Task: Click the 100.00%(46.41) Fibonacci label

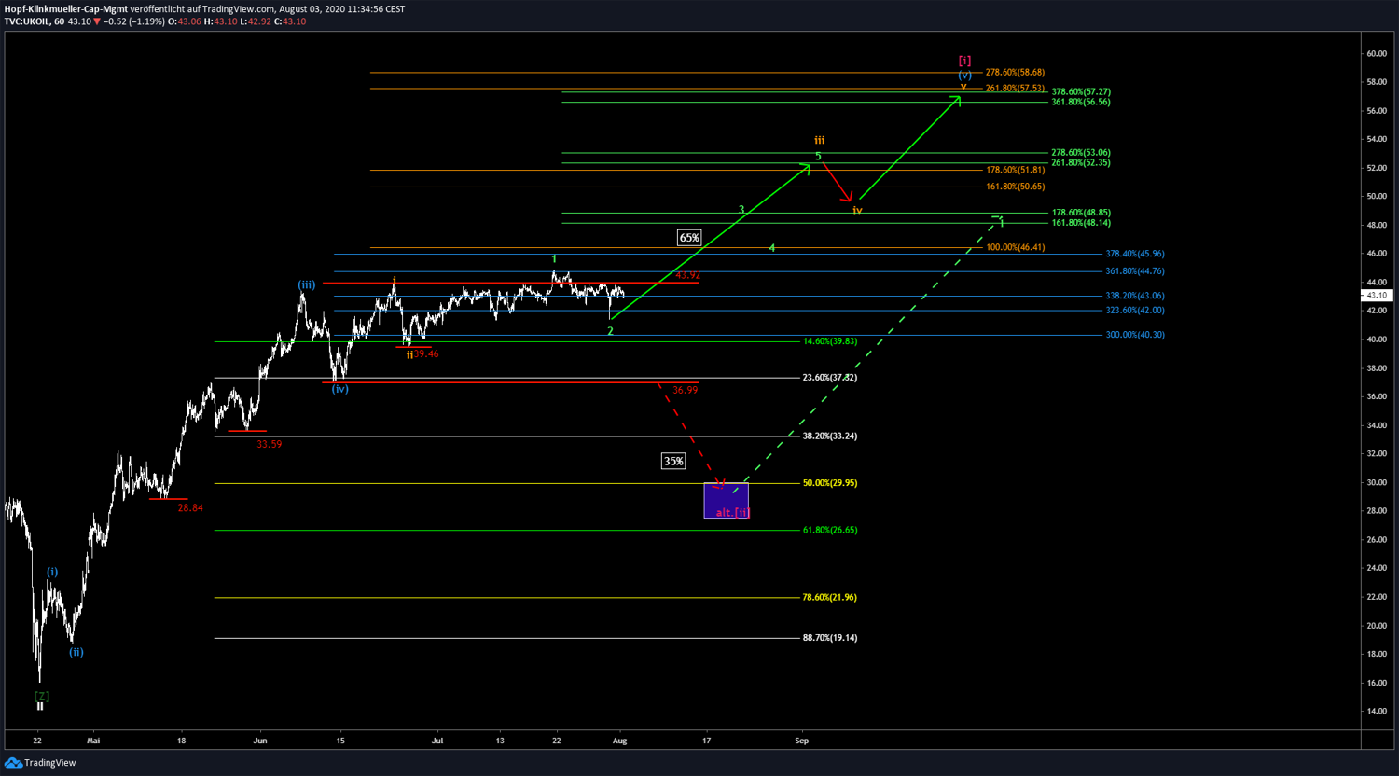Action: click(x=1015, y=247)
